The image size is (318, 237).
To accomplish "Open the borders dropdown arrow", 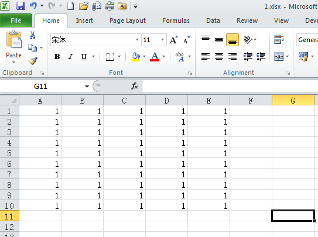I will pos(119,57).
